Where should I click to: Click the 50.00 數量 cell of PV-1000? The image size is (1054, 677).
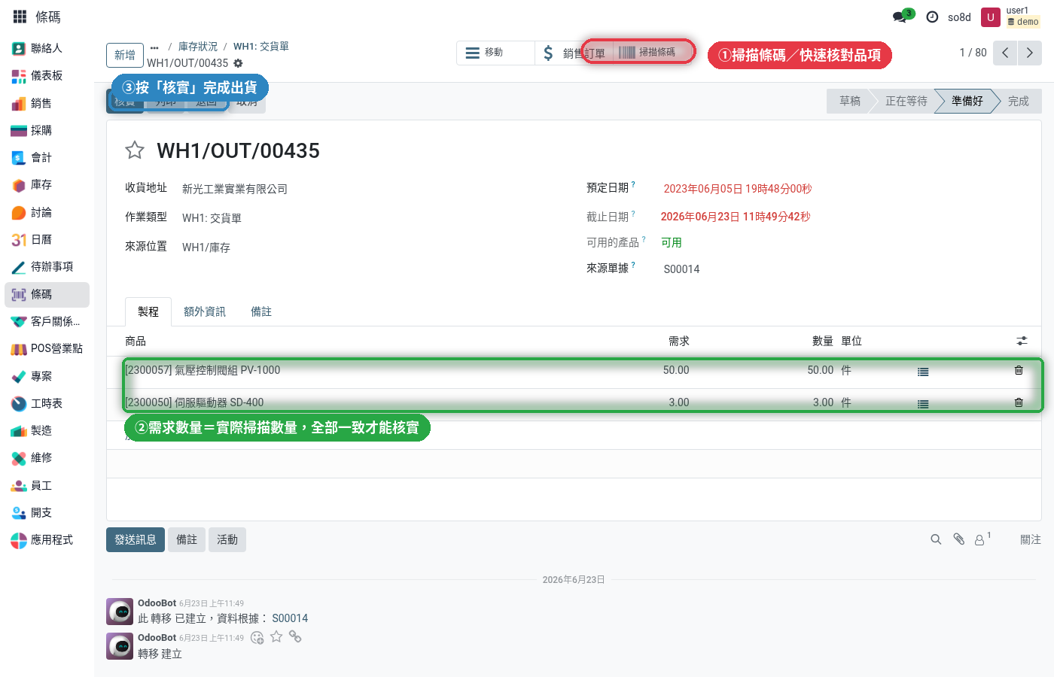pos(821,370)
